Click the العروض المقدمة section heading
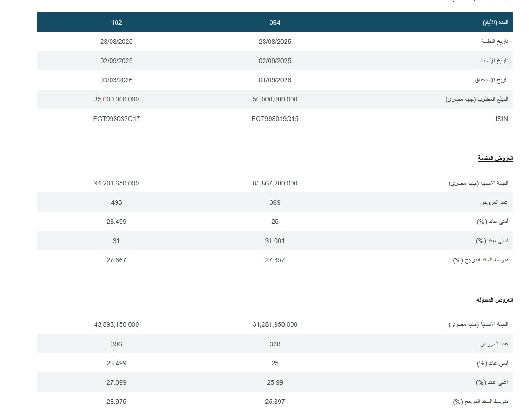The width and height of the screenshot is (529, 418). pos(495,158)
